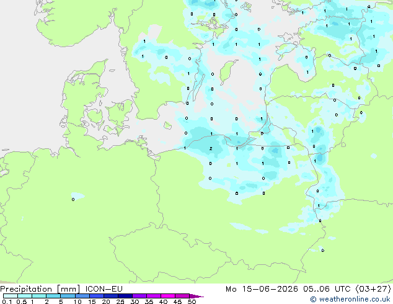Pick the 10–15 mm legend color swatch
Image resolution: width=393 pixels, height=304 pixels.
82,296
